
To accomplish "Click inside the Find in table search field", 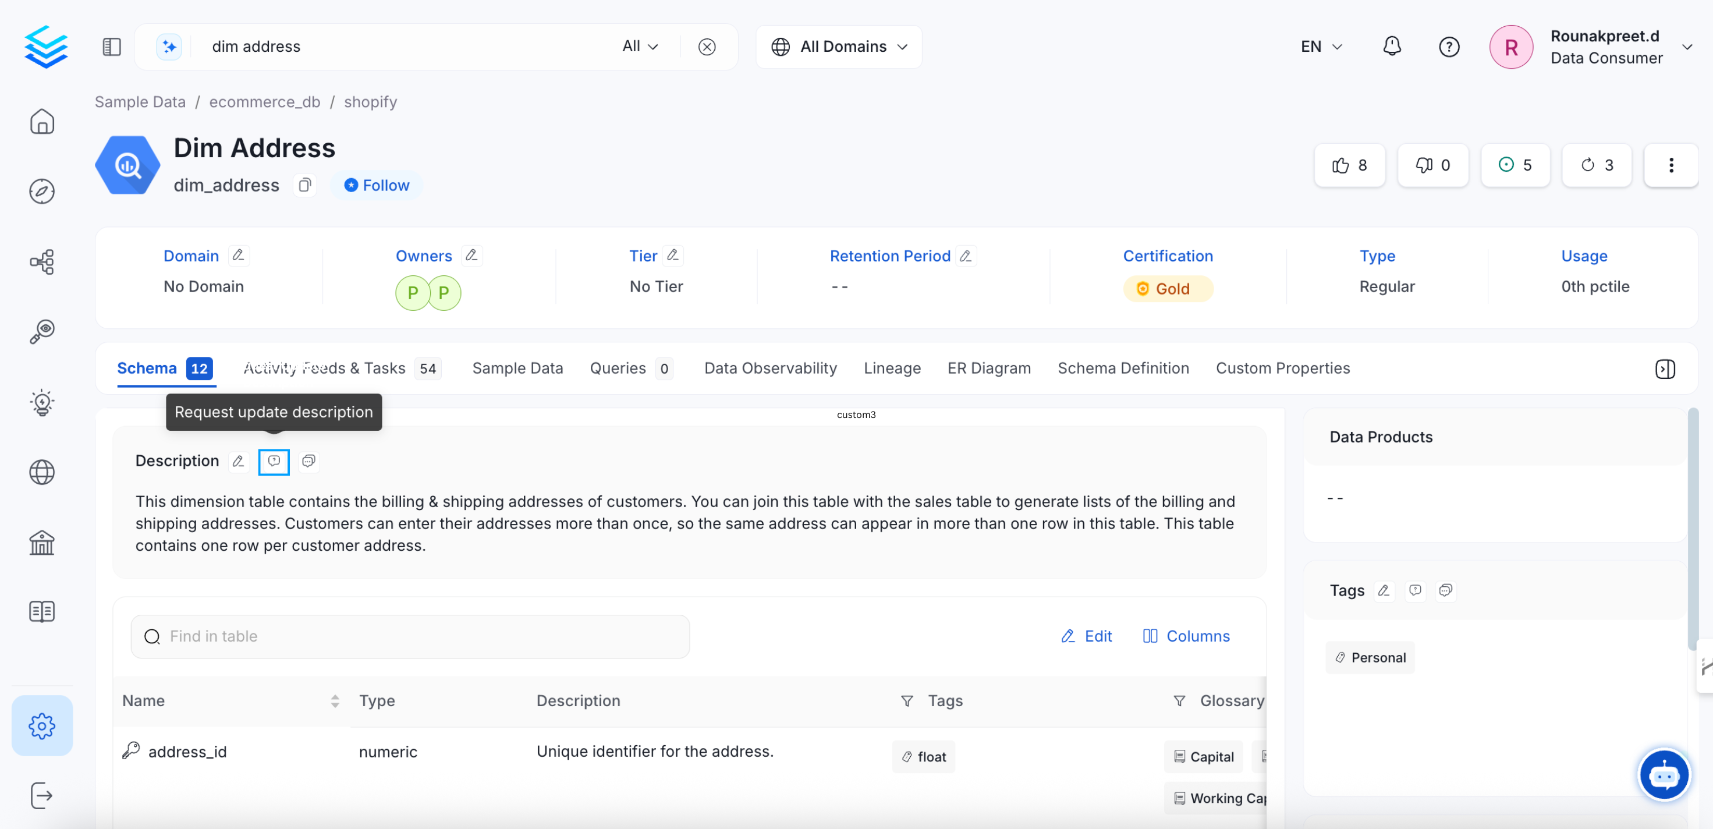I will coord(410,636).
